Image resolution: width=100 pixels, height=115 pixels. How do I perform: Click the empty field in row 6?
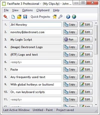point(36,62)
